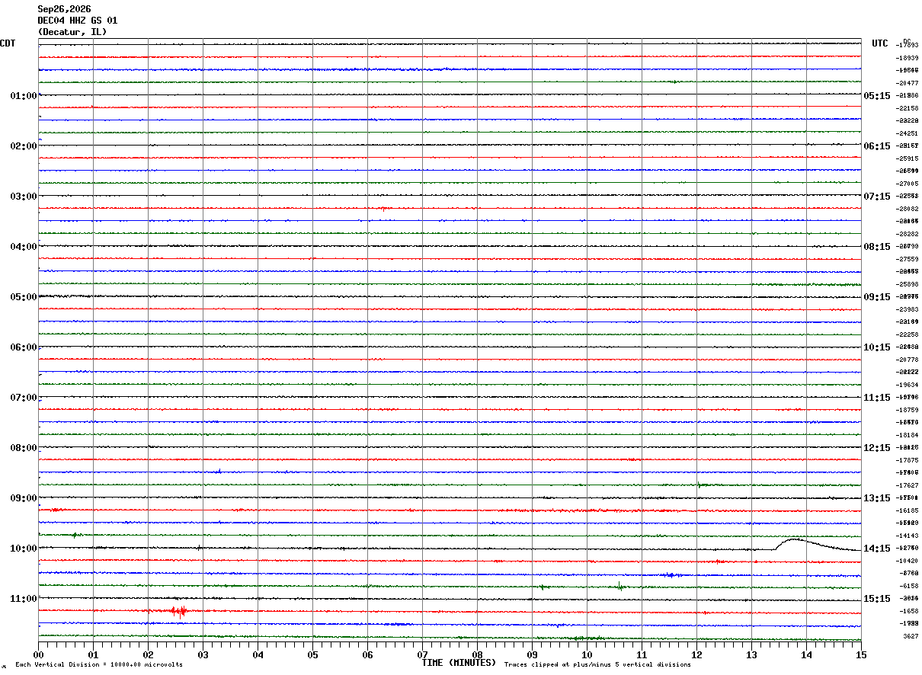
Task: Click the 14:15 UTC row label
Action: tap(876, 549)
